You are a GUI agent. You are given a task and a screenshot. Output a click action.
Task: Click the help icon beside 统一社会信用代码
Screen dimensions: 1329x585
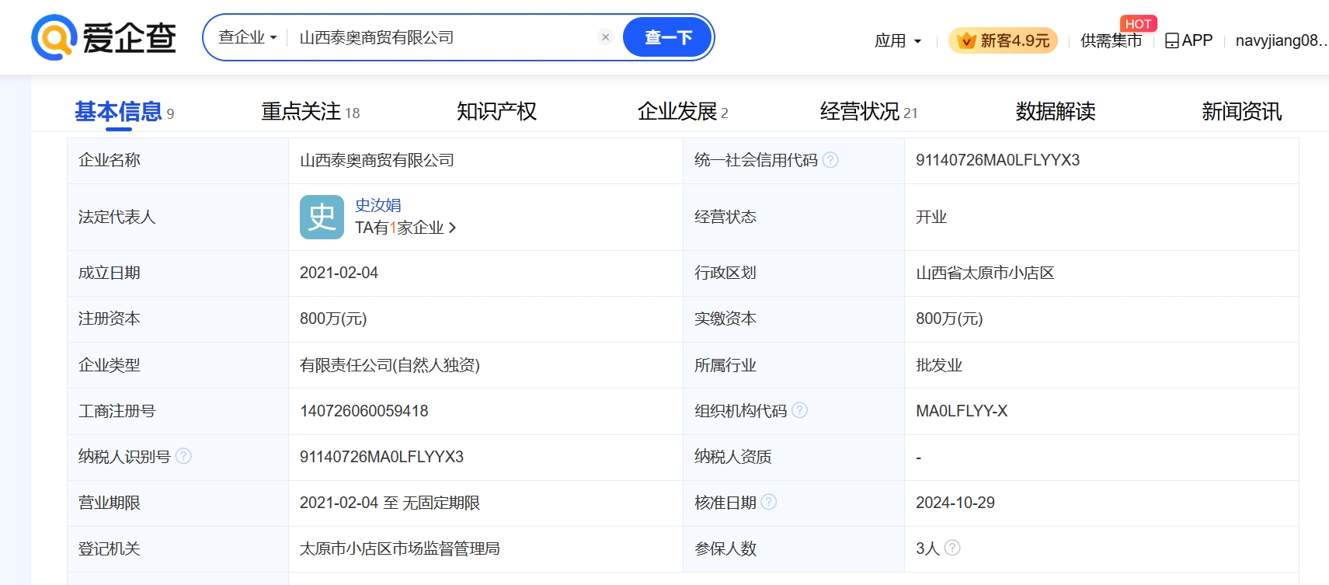click(x=830, y=160)
